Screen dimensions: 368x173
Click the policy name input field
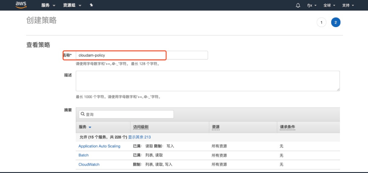click(142, 55)
